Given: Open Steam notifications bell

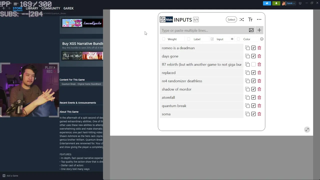Looking at the screenshot, I should click(x=276, y=3).
